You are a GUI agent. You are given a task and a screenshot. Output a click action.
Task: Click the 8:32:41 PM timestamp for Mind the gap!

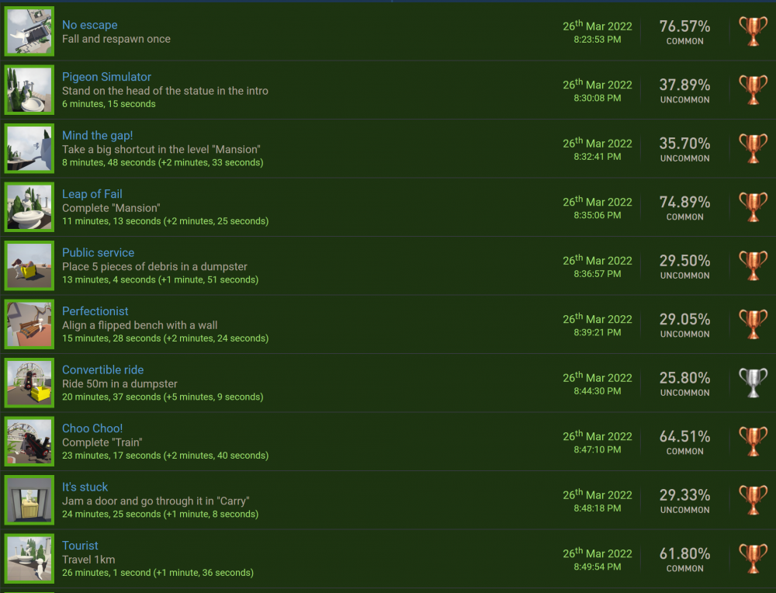click(x=597, y=157)
